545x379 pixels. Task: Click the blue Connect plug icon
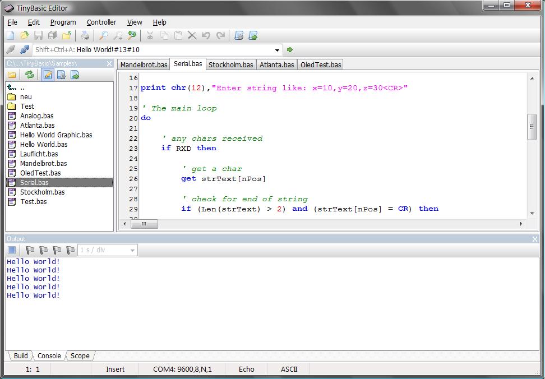coord(25,50)
